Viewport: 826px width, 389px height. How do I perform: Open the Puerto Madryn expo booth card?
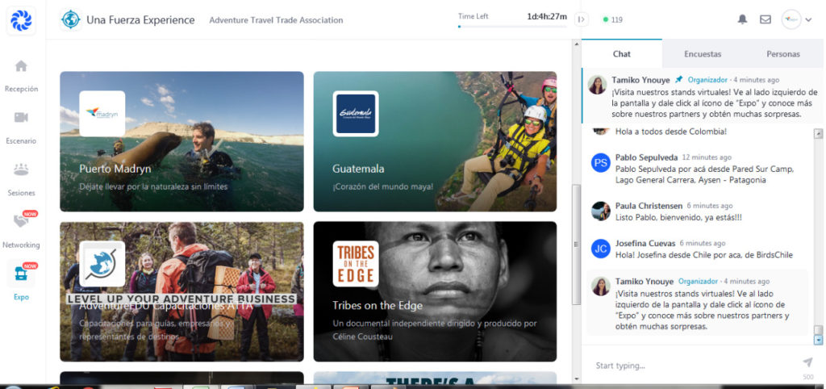point(181,141)
